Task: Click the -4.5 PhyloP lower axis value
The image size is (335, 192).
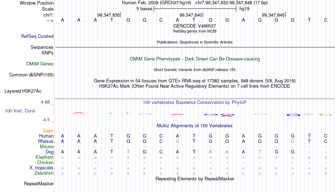Action: (46, 120)
